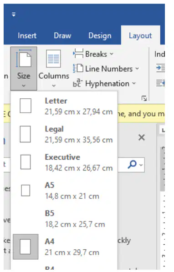This screenshot has width=174, height=272.
Task: Expand the Hyphenation dropdown arrow
Action: pos(134,83)
